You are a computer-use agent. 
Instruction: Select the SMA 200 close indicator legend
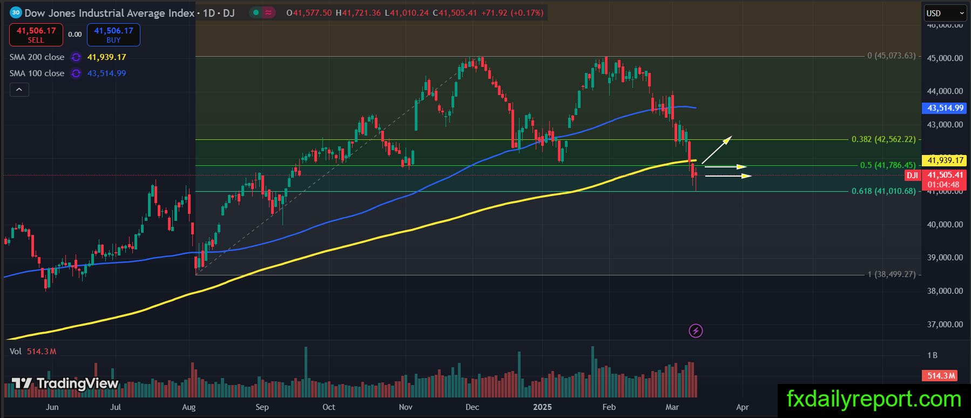(37, 57)
